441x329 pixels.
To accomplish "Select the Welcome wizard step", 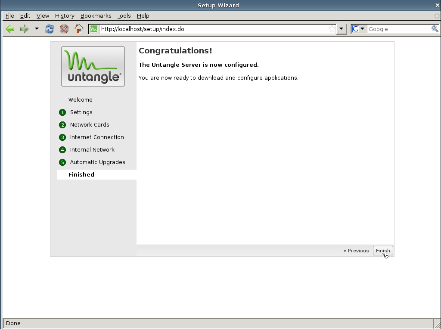I will (80, 99).
